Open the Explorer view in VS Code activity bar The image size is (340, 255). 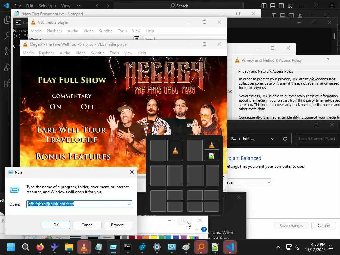pos(7,20)
